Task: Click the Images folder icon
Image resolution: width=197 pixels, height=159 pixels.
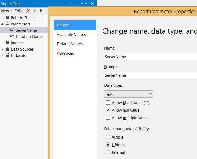Action: 7,43
